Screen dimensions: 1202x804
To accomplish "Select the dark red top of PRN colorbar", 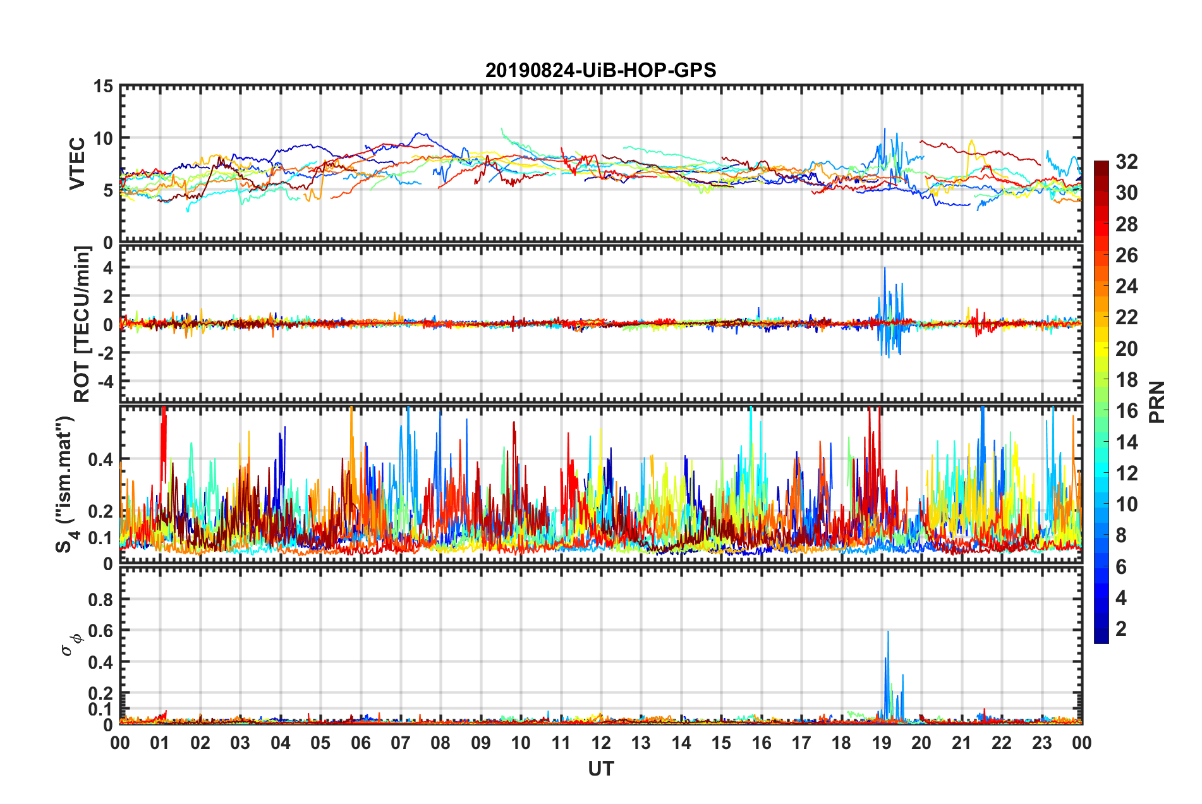I will [1101, 166].
